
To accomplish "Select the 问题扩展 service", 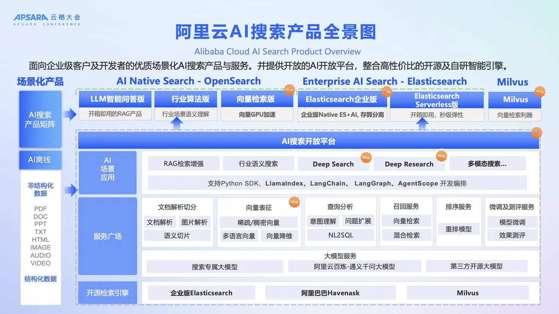I will point(358,221).
